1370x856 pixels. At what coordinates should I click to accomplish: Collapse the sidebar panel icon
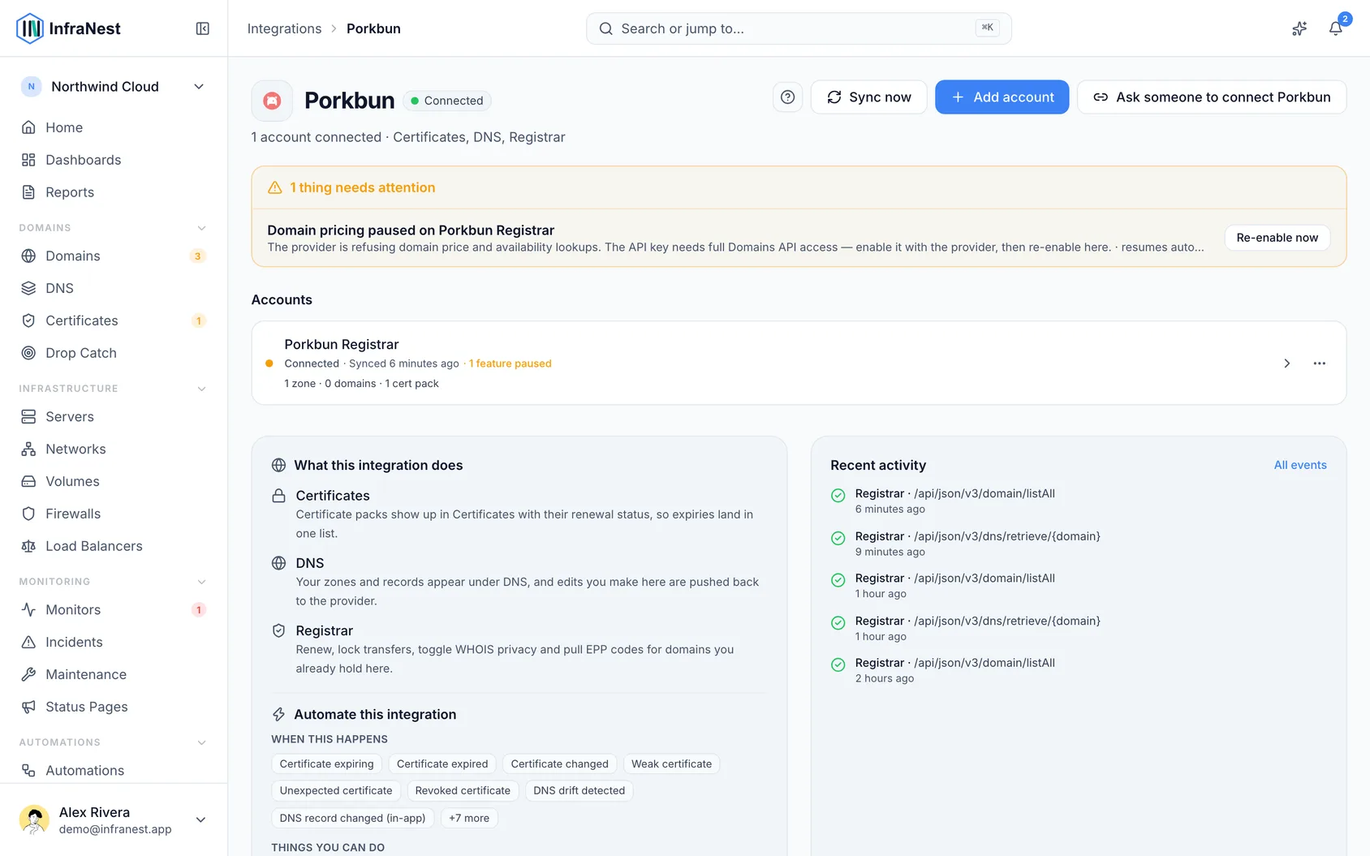[x=203, y=28]
